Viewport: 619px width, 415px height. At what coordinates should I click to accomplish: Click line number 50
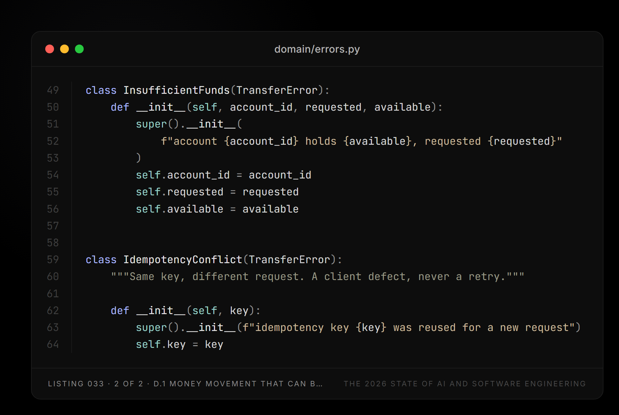tap(53, 107)
